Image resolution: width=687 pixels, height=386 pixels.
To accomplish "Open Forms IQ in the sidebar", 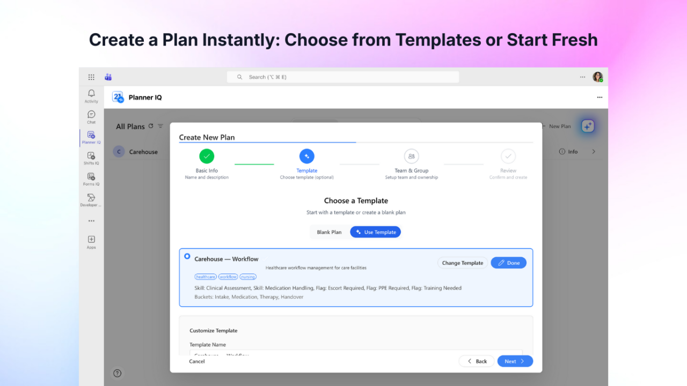I will [x=91, y=179].
